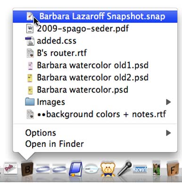Open the Macworld Dock icon

coord(140,169)
